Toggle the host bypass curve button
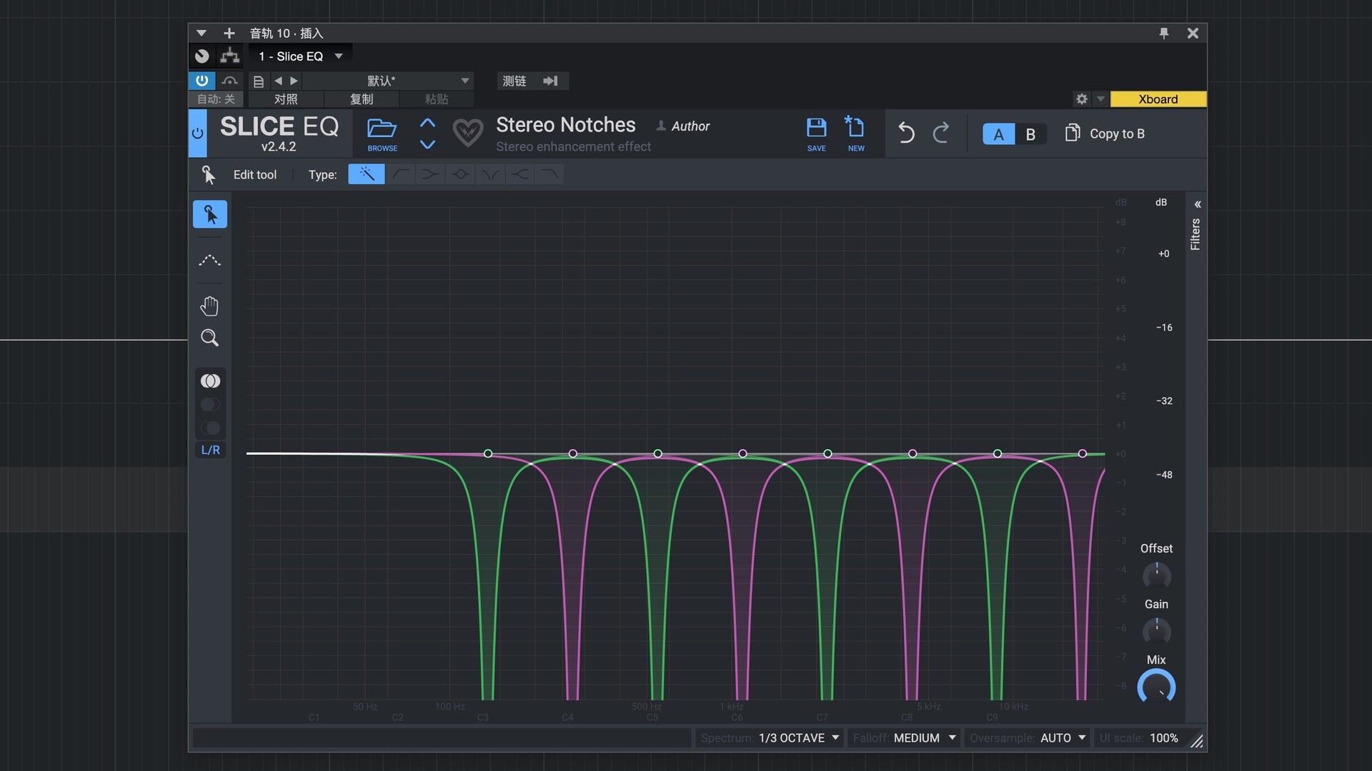 click(x=229, y=81)
